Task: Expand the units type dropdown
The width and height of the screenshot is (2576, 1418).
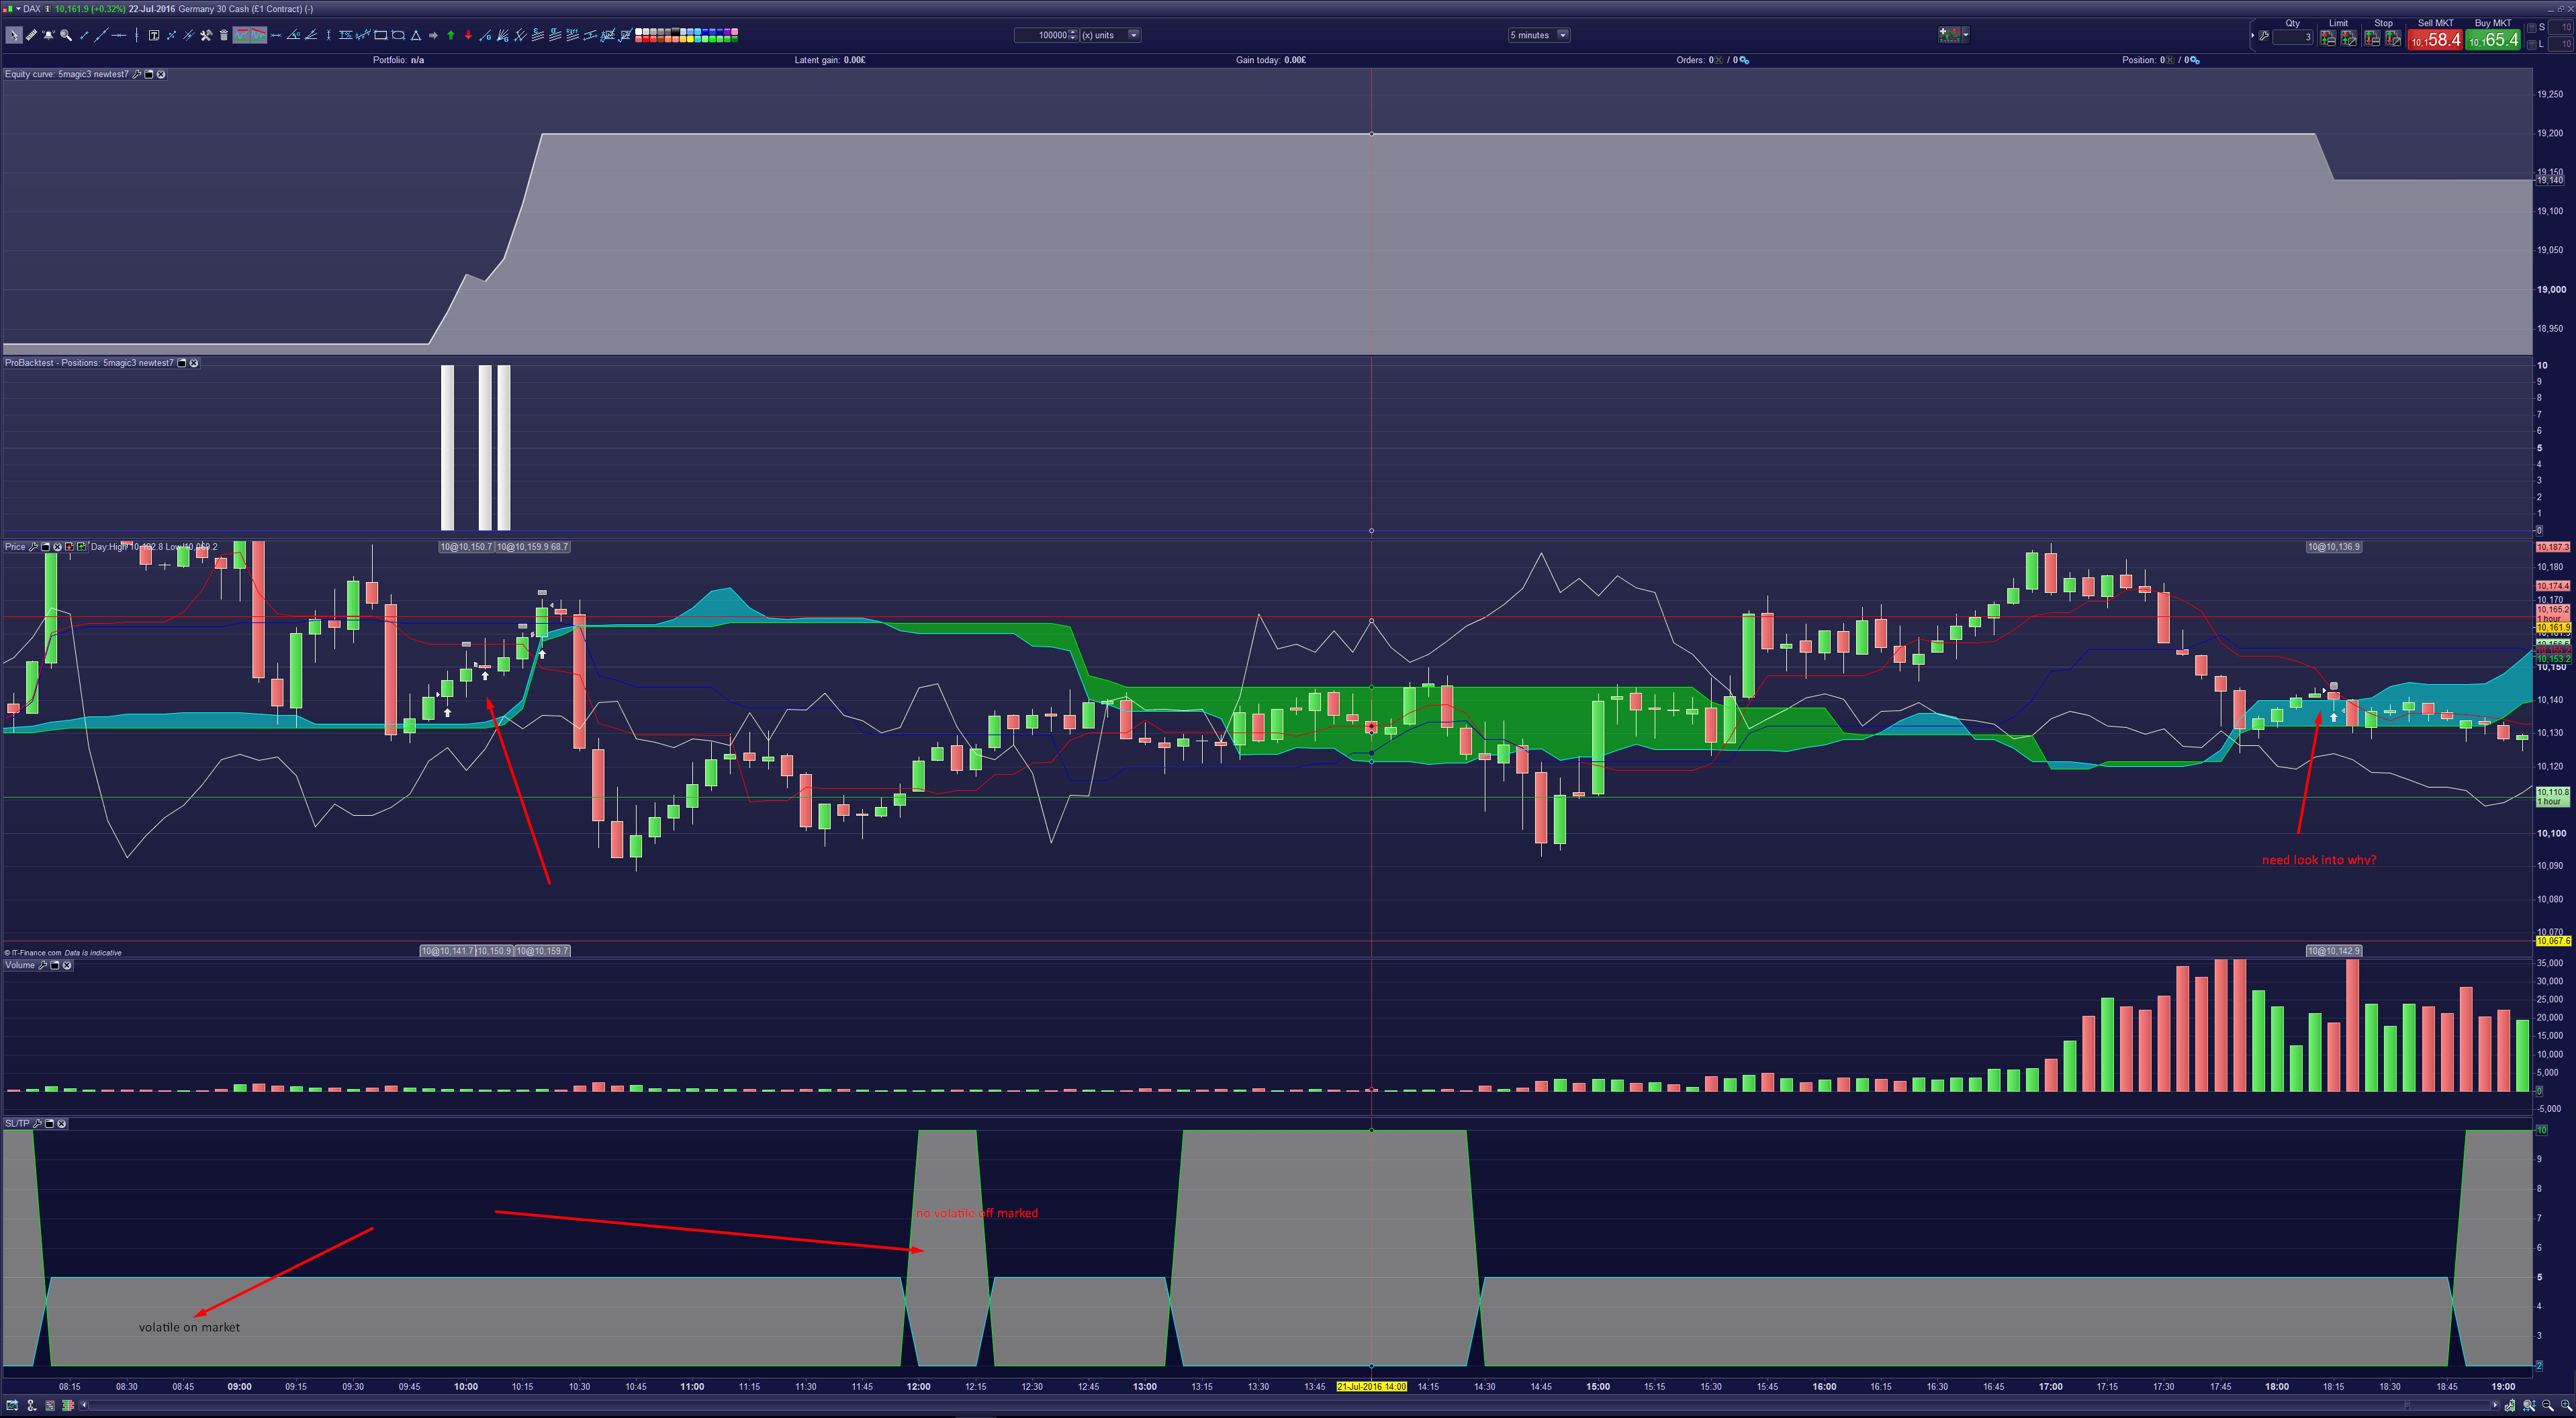Action: coord(1134,35)
